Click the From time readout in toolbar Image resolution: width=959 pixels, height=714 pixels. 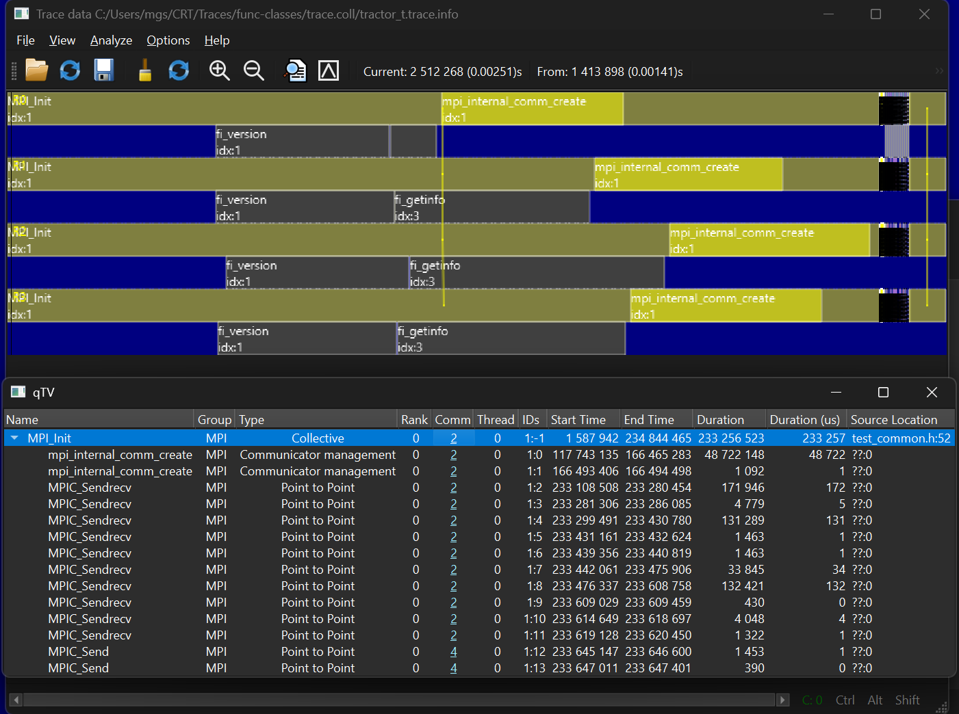point(610,72)
